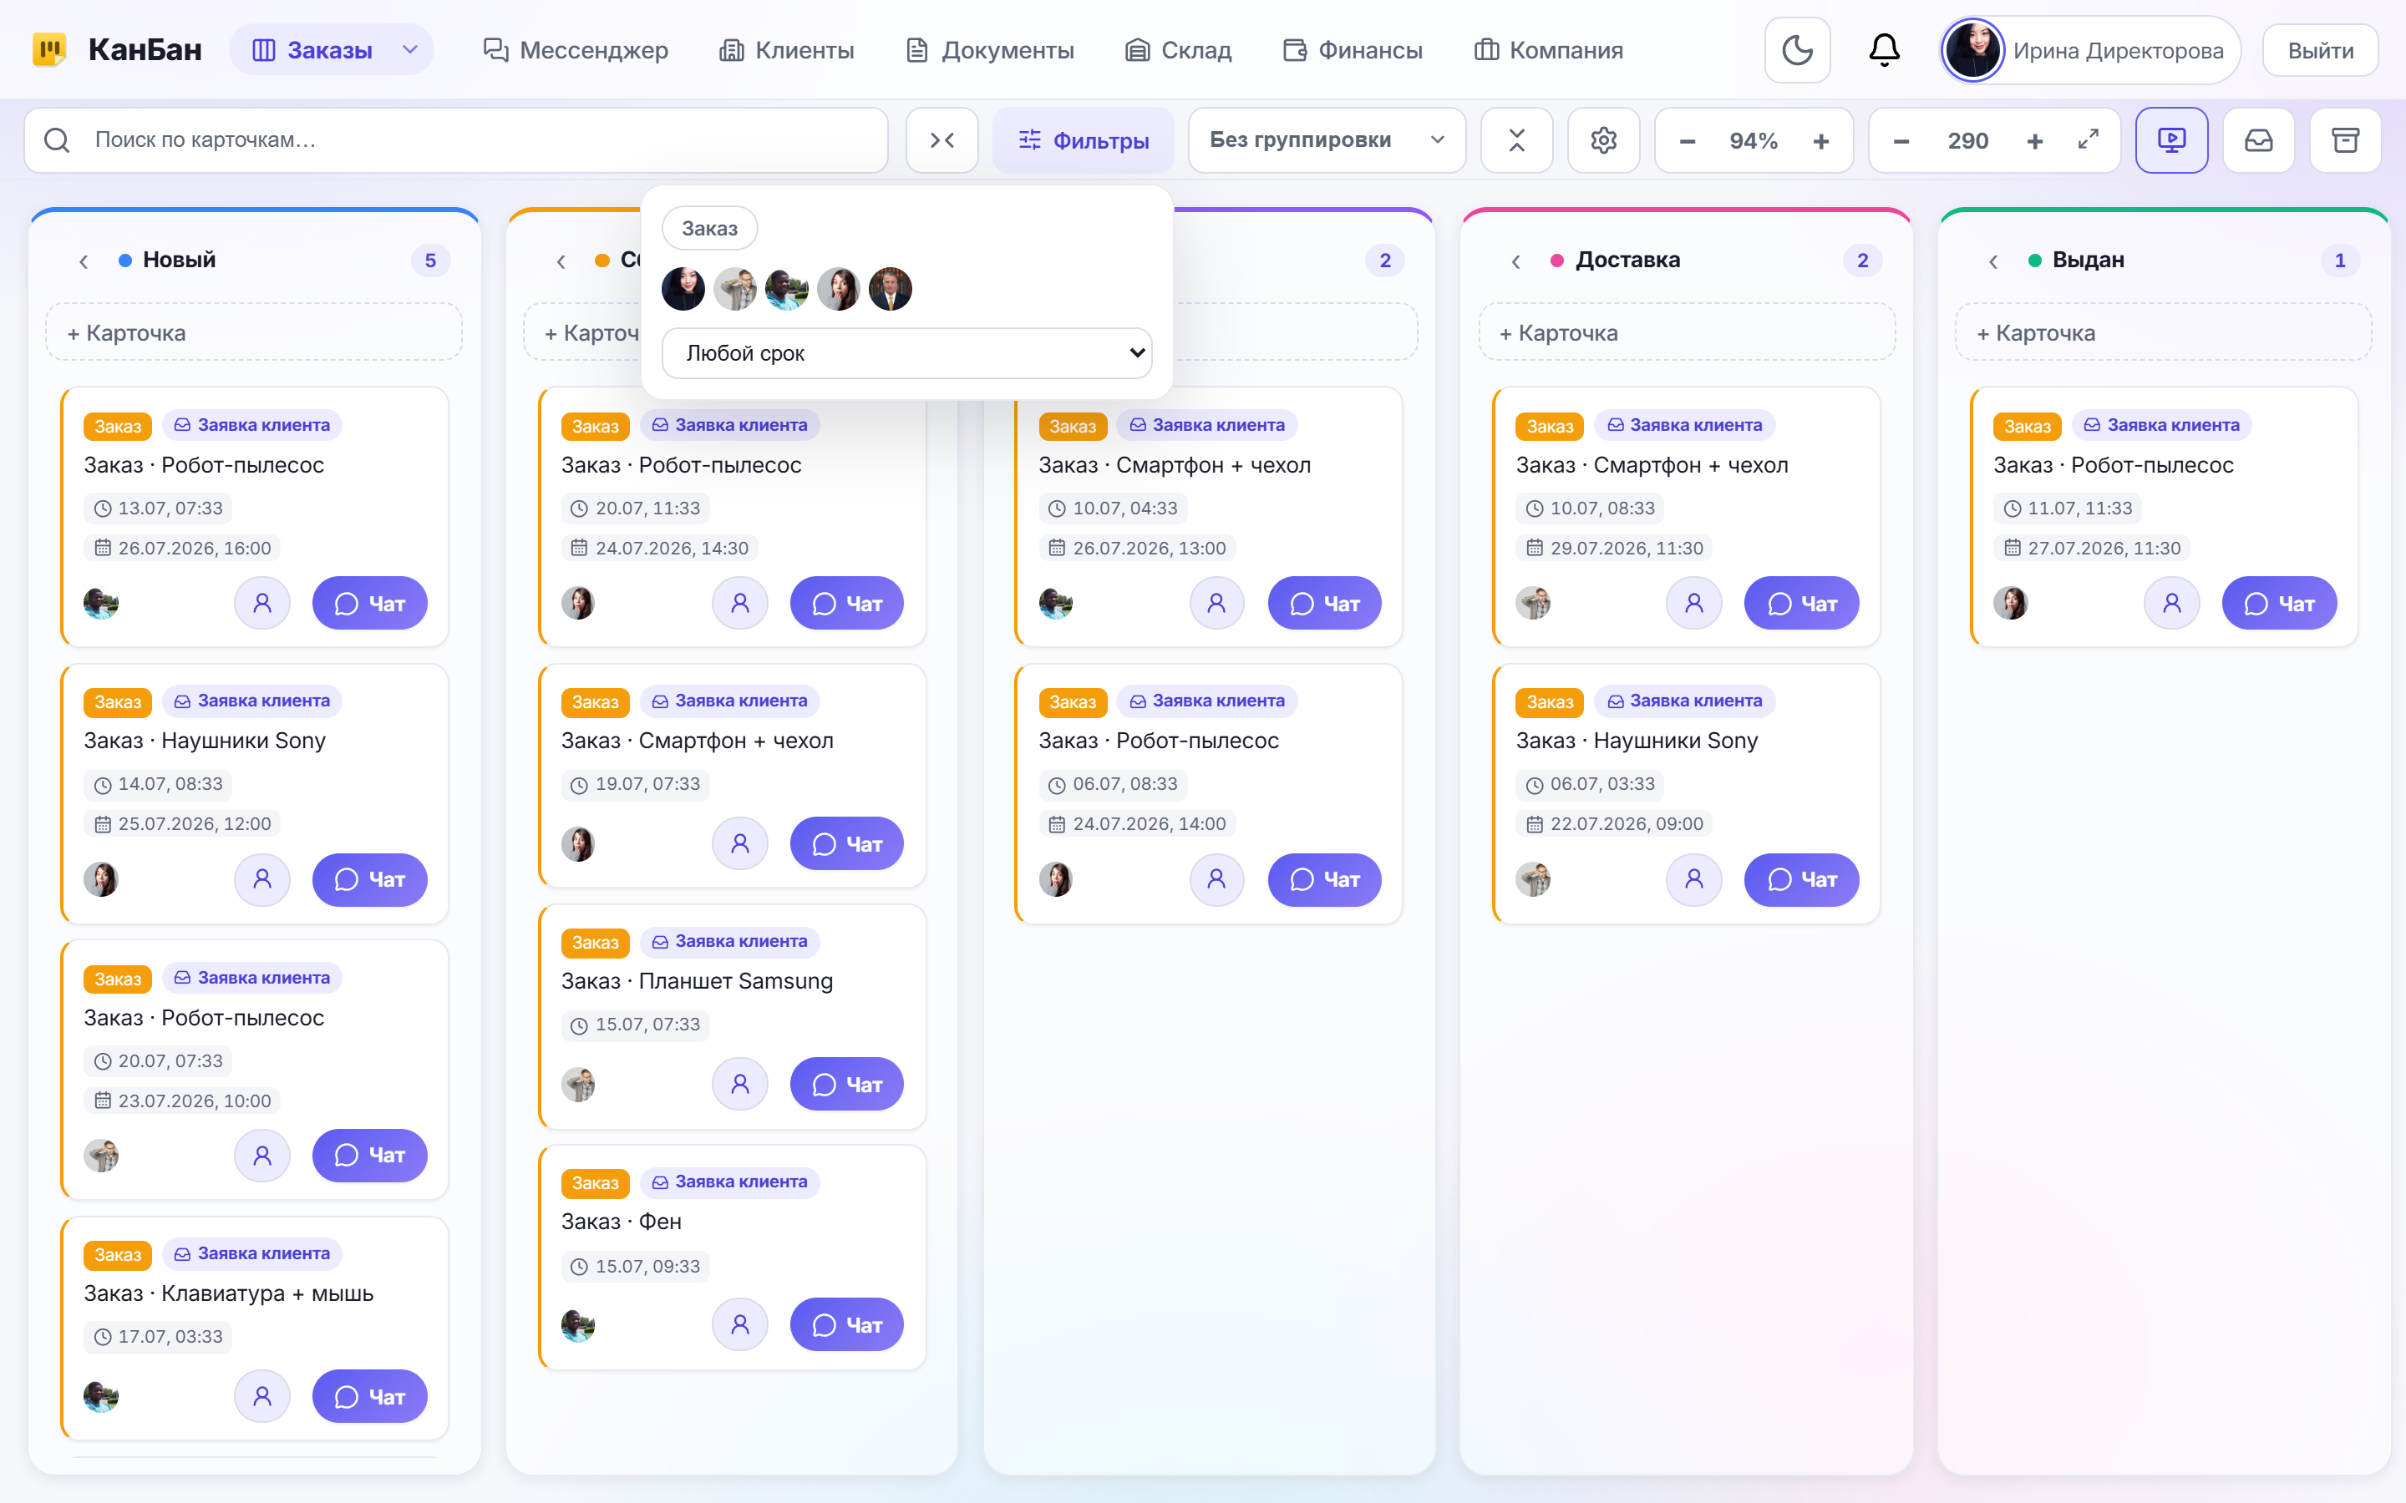Focus the card search field
The image size is (2406, 1503).
pyautogui.click(x=455, y=140)
